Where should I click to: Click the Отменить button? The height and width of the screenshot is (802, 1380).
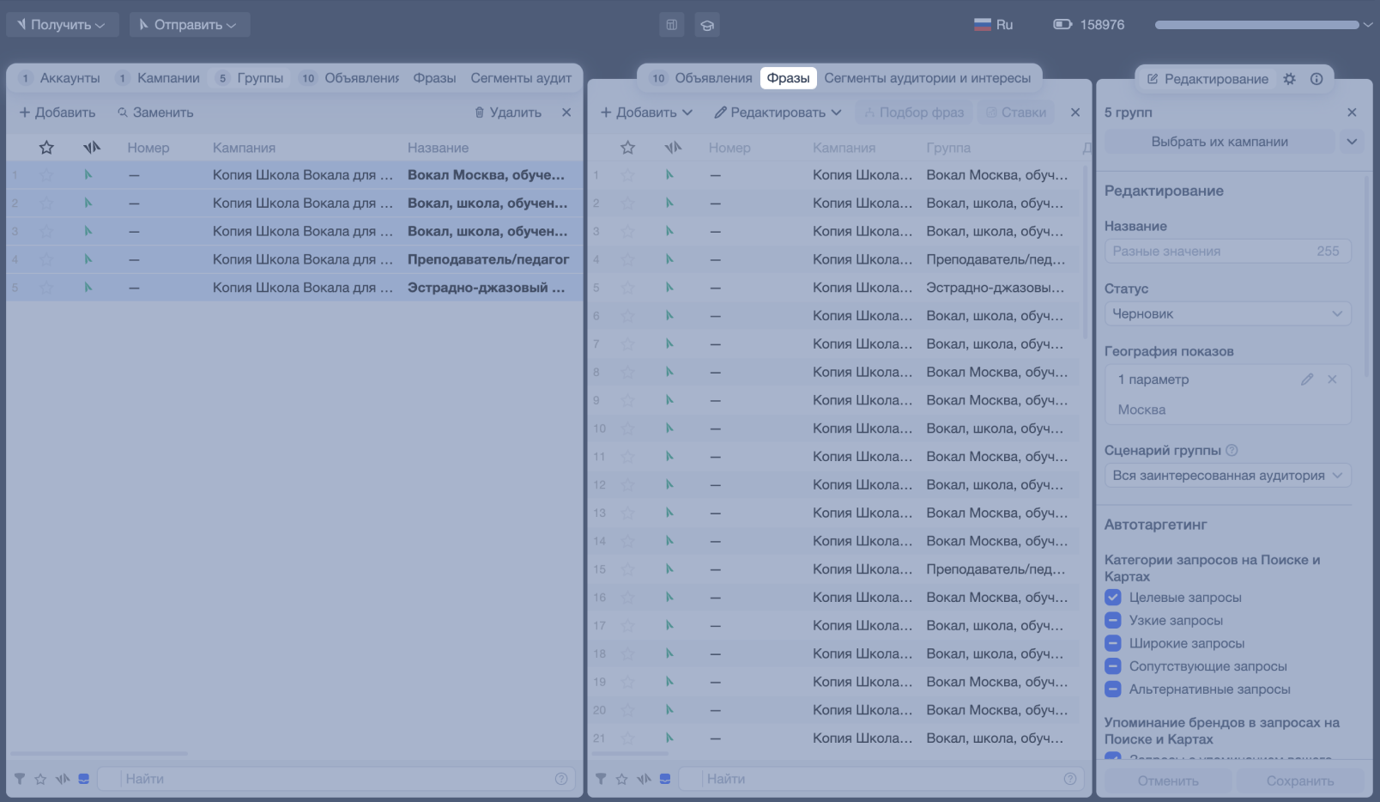pos(1167,781)
